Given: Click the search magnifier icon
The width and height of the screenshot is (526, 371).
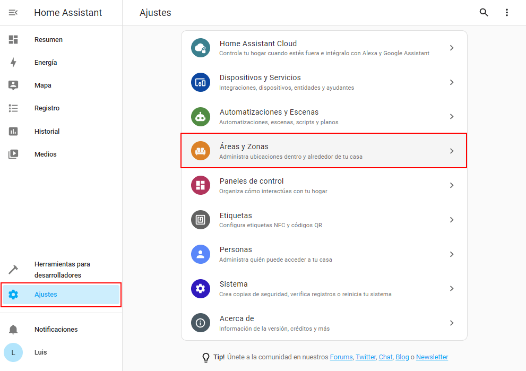Looking at the screenshot, I should (484, 13).
